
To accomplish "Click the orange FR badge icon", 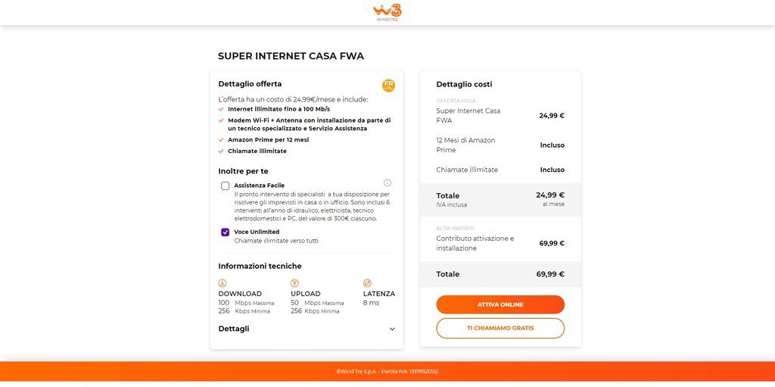I will point(388,86).
